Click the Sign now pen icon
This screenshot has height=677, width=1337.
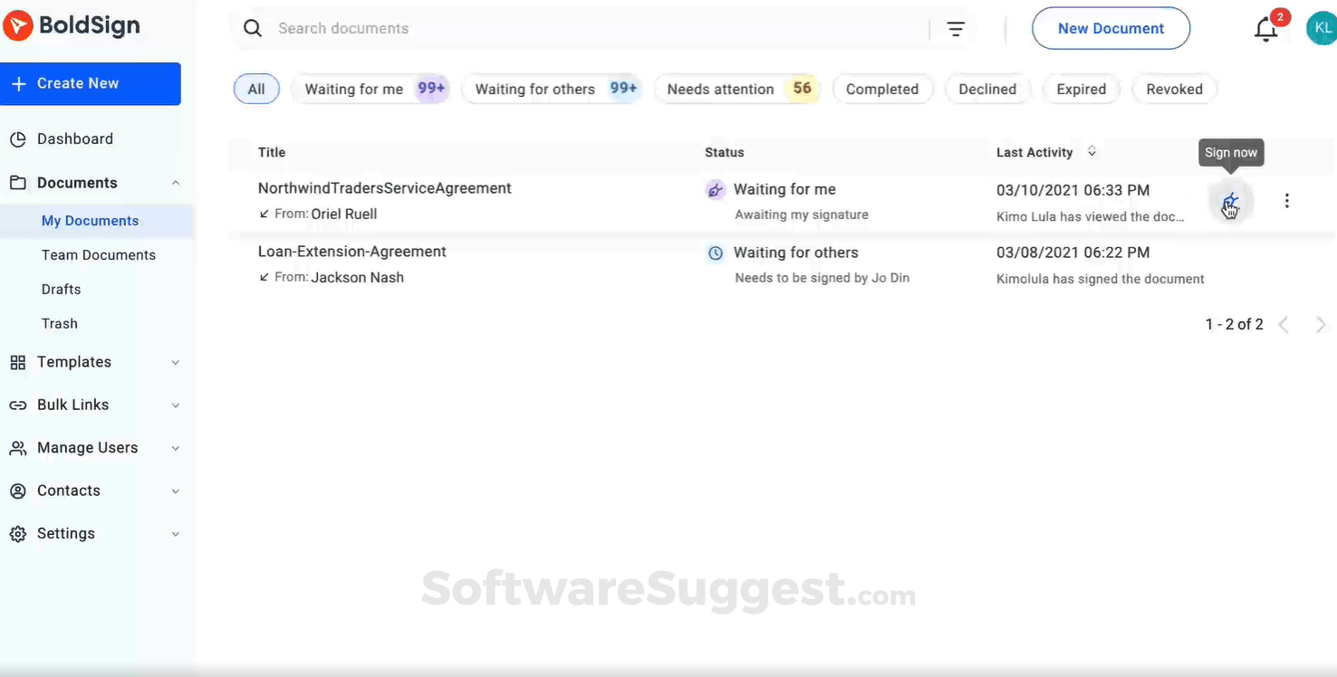1230,201
